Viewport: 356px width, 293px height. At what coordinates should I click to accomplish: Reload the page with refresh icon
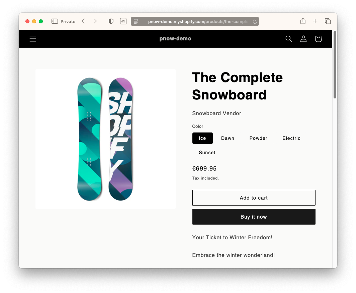tap(255, 21)
